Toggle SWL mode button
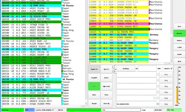The width and height of the screenshot is (186, 112). [x=106, y=86]
